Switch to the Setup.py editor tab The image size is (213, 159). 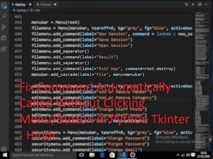click(x=44, y=4)
